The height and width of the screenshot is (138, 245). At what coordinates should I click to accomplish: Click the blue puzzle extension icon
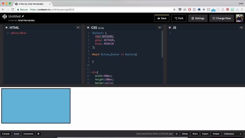(199, 10)
